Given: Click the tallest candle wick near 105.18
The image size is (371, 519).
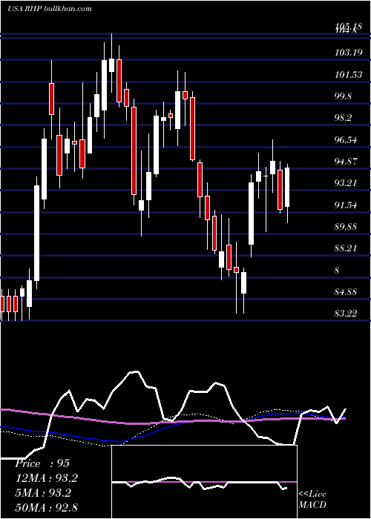Looking at the screenshot, I should click(x=111, y=63).
